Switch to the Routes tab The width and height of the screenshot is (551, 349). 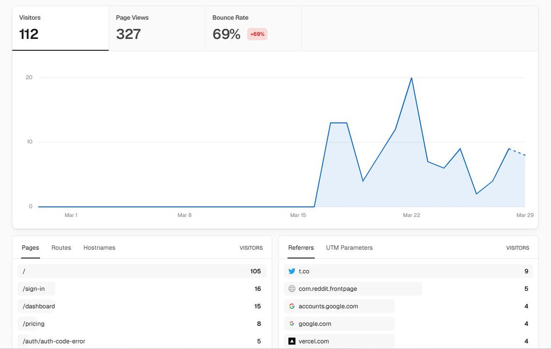tap(61, 247)
